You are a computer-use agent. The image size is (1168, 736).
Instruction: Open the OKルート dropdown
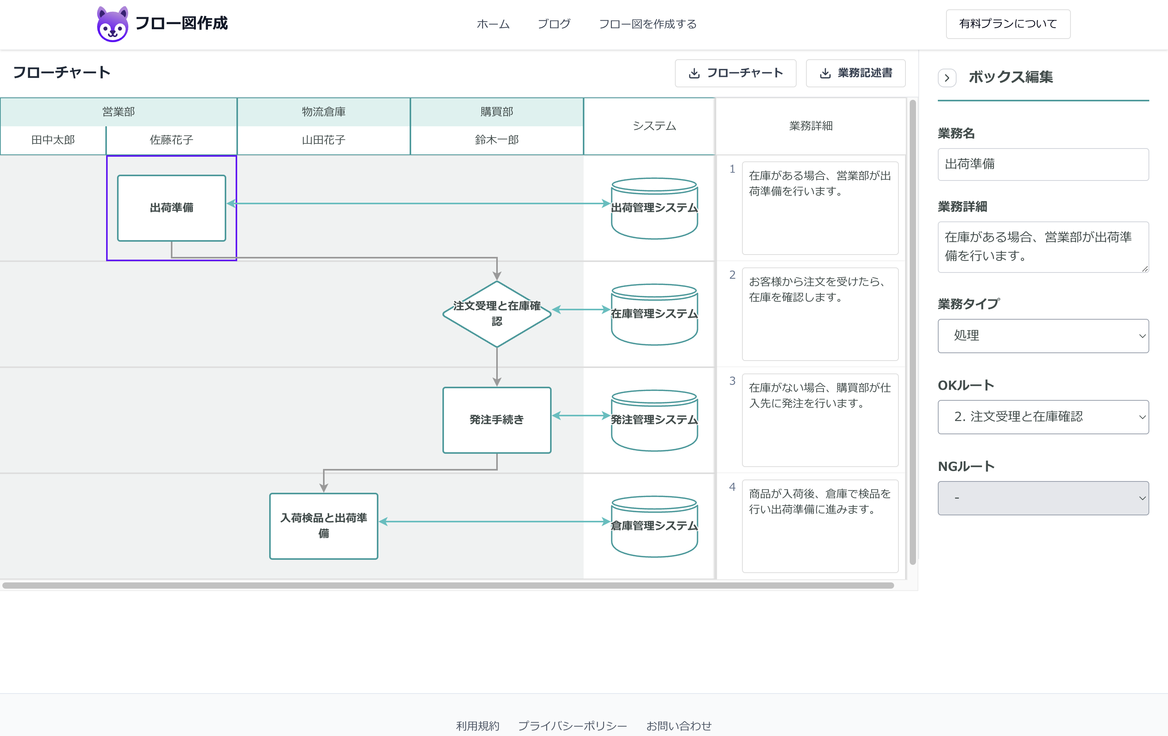[1043, 416]
